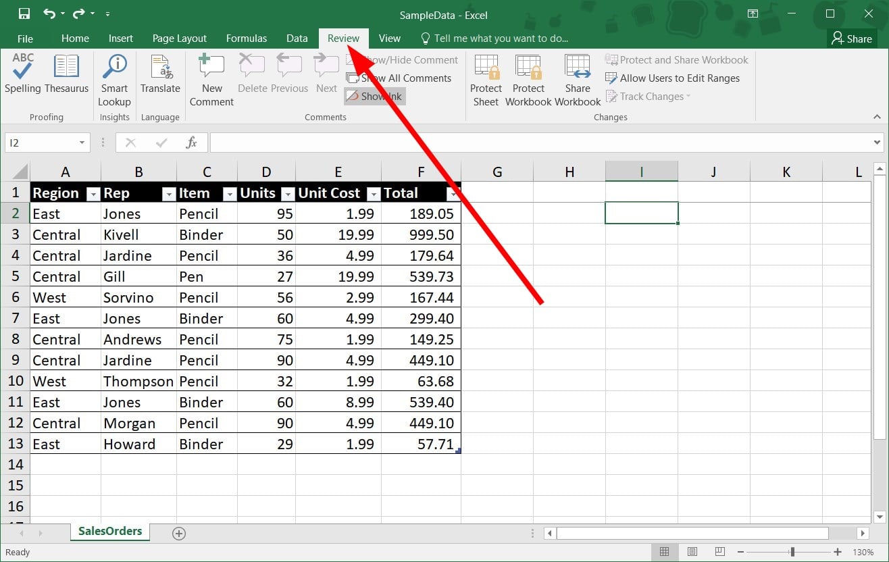Run the Spelling check
The image size is (889, 562).
pos(23,74)
